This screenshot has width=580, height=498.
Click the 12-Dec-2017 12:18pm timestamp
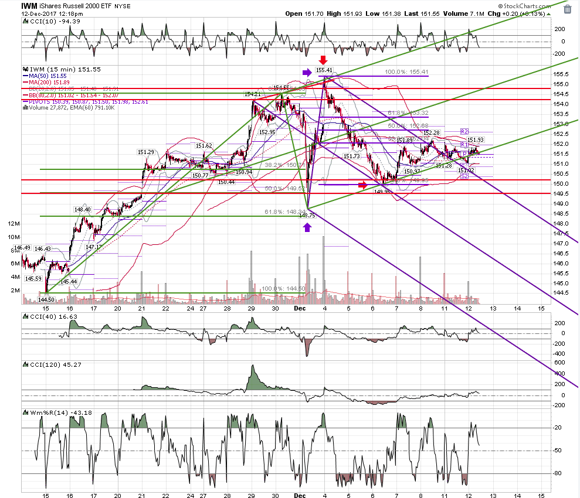[x=52, y=14]
